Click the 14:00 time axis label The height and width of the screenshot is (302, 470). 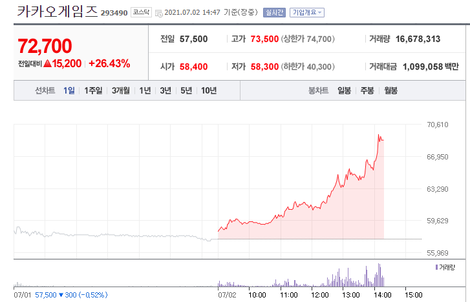point(383,295)
